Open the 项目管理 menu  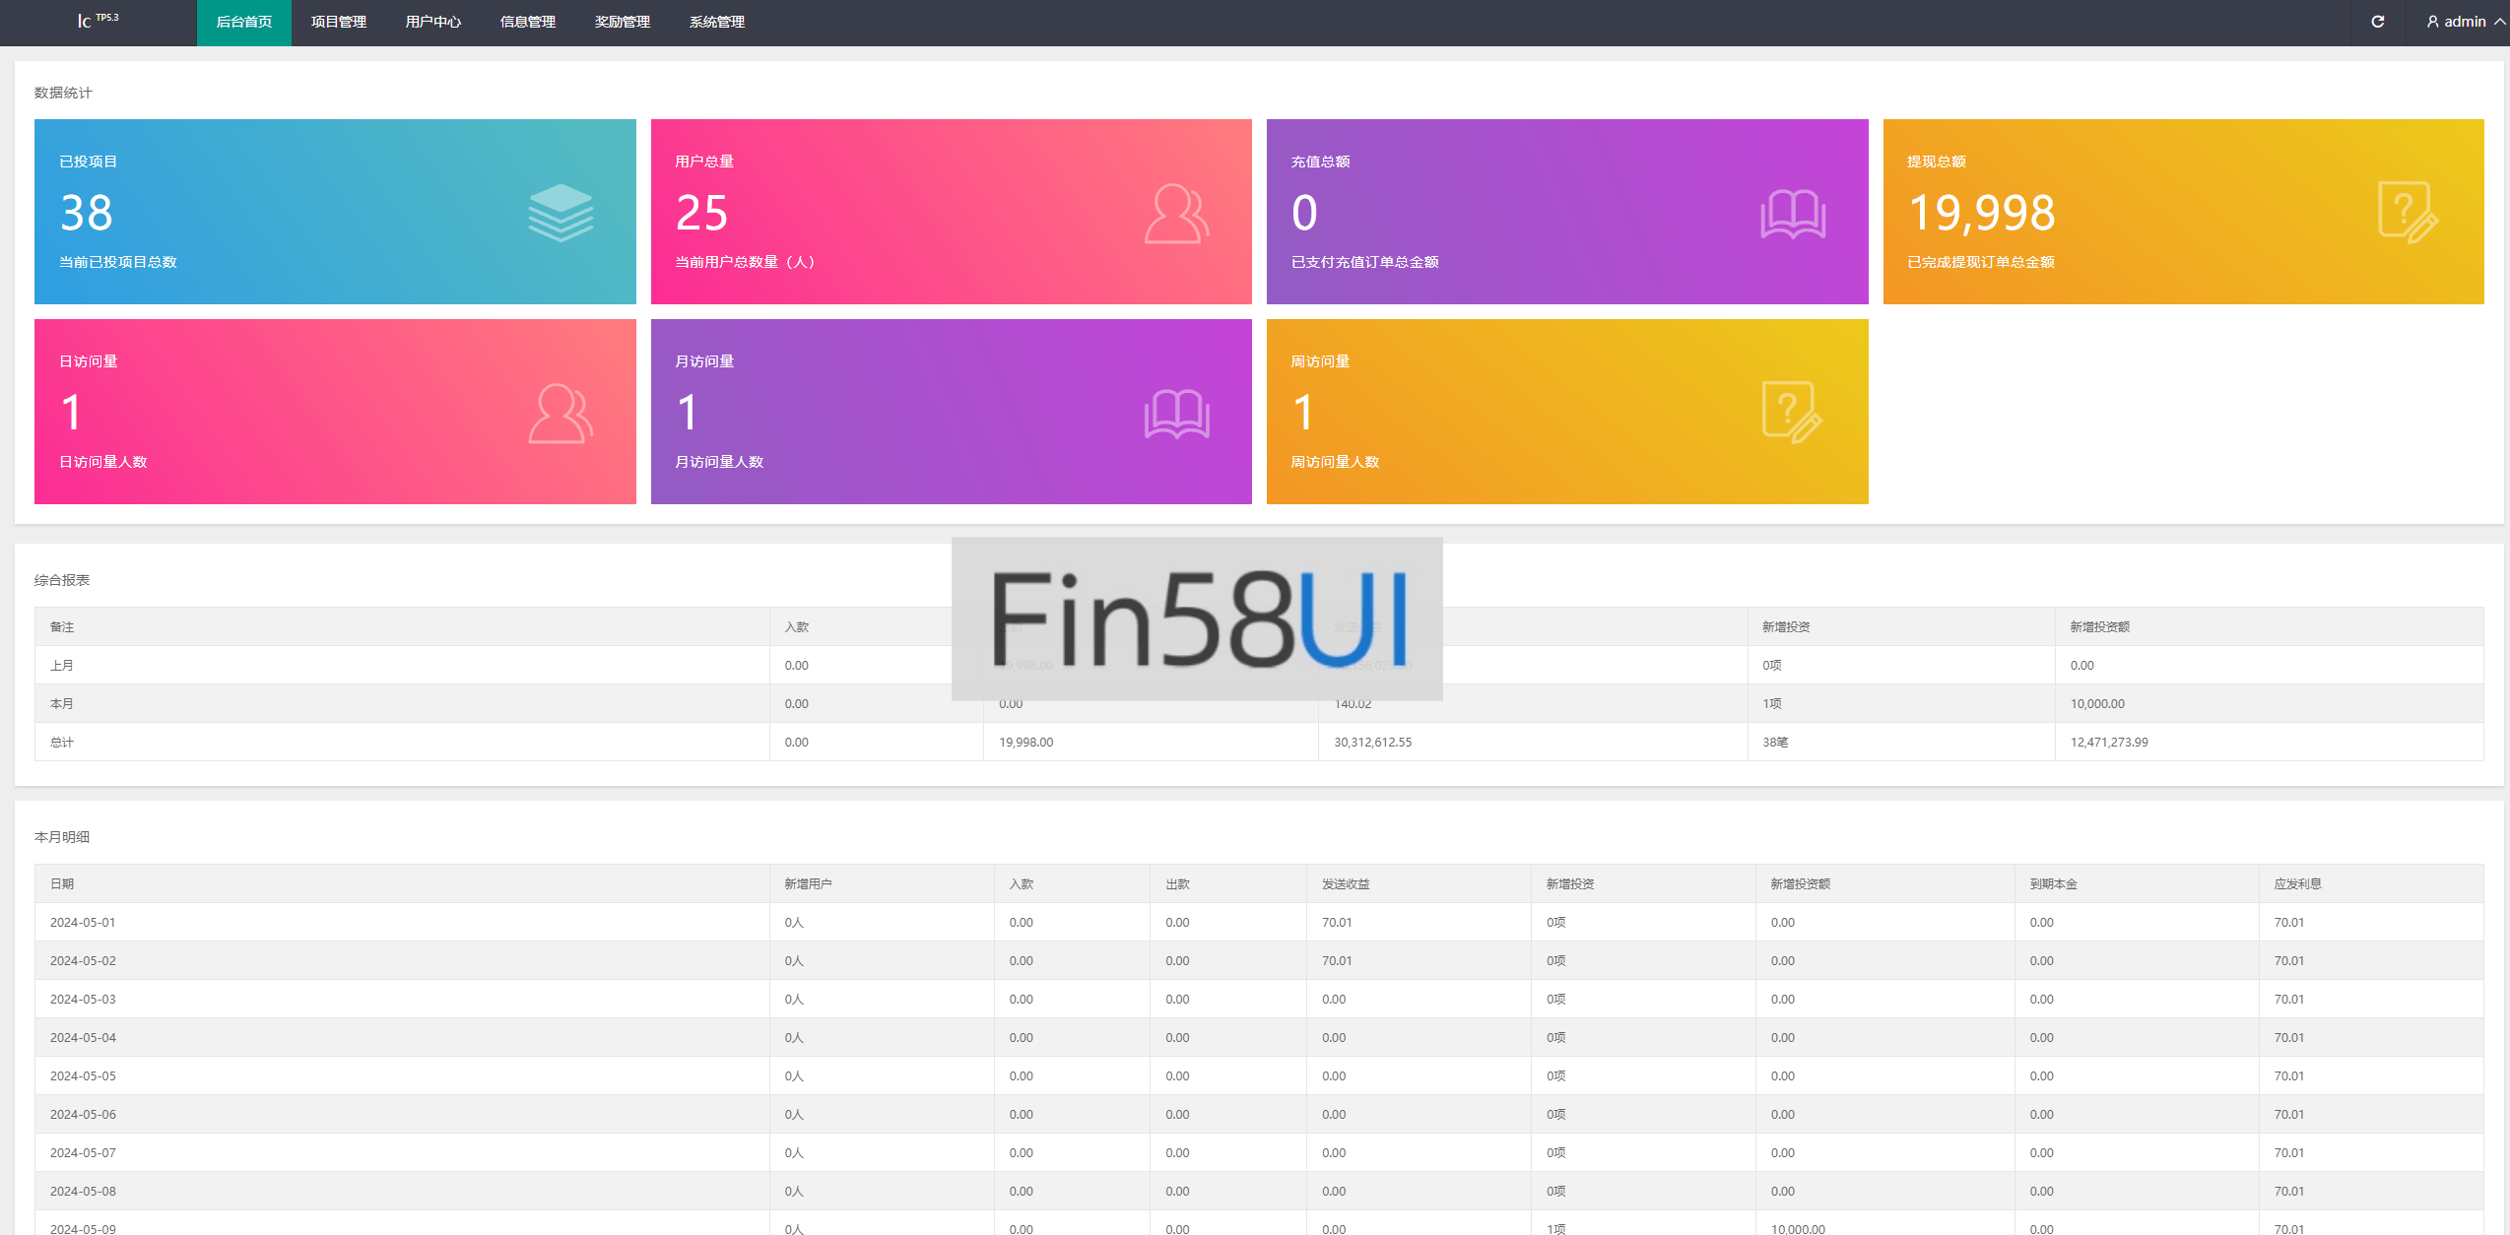(x=338, y=22)
